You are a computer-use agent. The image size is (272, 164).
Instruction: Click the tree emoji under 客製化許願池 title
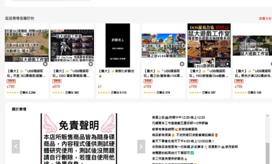[100, 76]
